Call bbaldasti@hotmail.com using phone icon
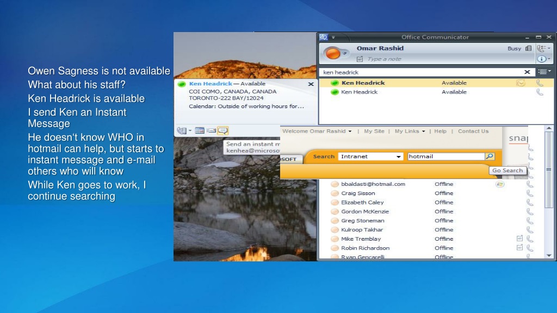The image size is (557, 313). click(x=530, y=184)
